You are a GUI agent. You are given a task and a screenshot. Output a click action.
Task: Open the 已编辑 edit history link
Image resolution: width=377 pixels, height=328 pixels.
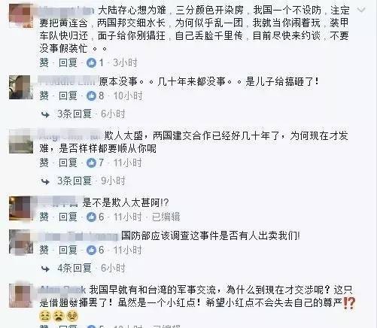(166, 217)
